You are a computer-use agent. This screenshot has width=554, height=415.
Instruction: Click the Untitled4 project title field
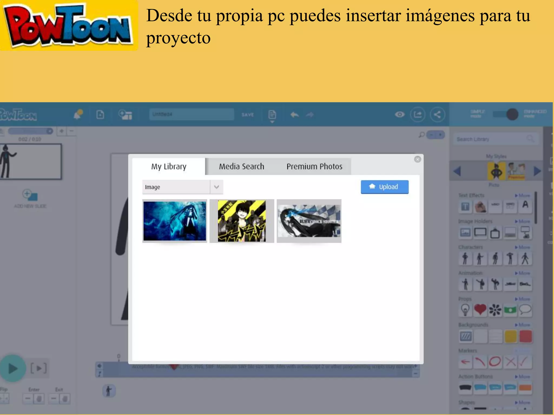point(192,114)
